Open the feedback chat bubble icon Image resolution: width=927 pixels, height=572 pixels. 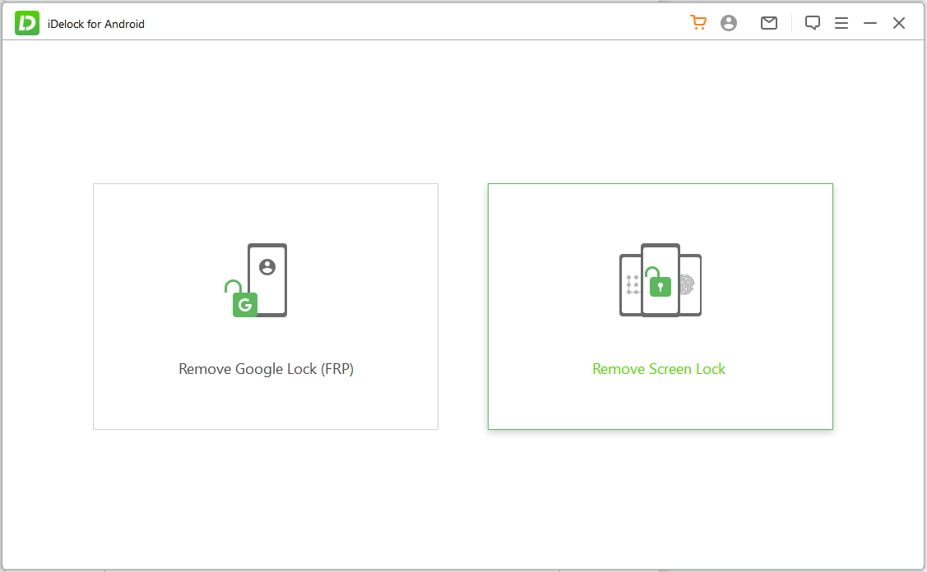pyautogui.click(x=813, y=23)
